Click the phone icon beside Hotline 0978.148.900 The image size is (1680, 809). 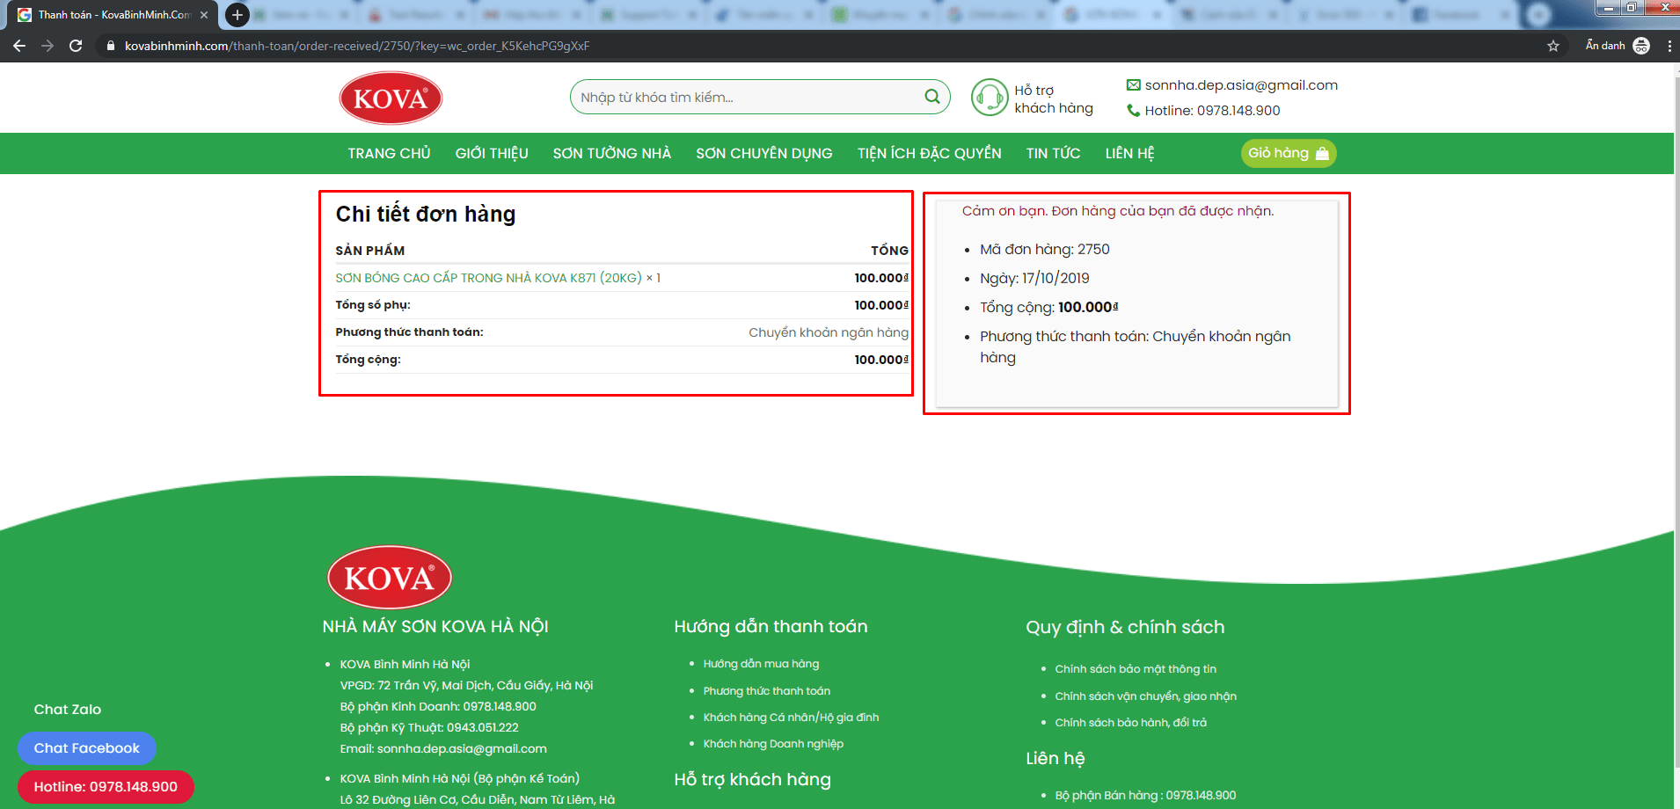click(x=1134, y=110)
